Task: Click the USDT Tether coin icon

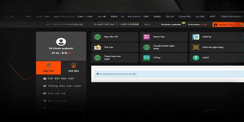Action: coord(196,58)
